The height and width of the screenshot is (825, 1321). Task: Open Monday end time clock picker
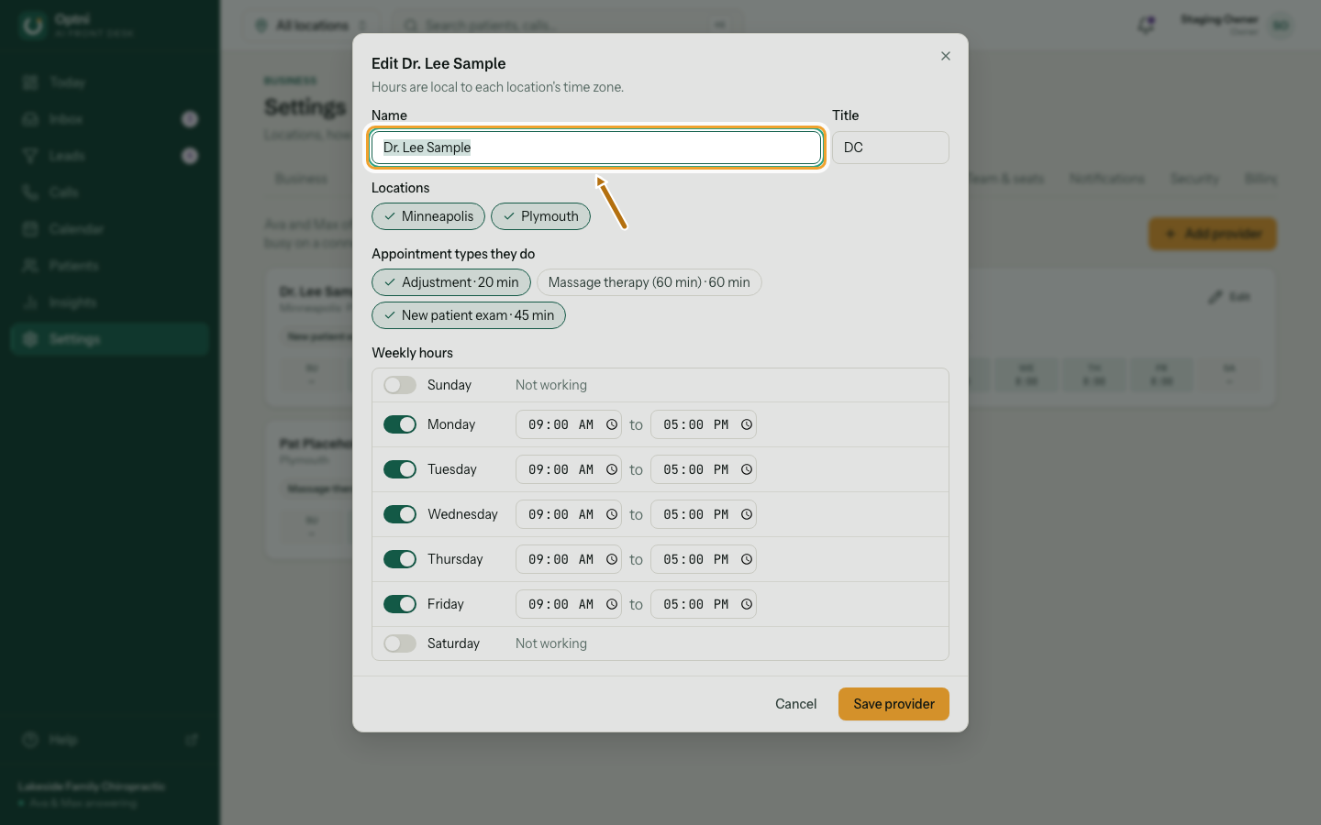[x=747, y=424]
